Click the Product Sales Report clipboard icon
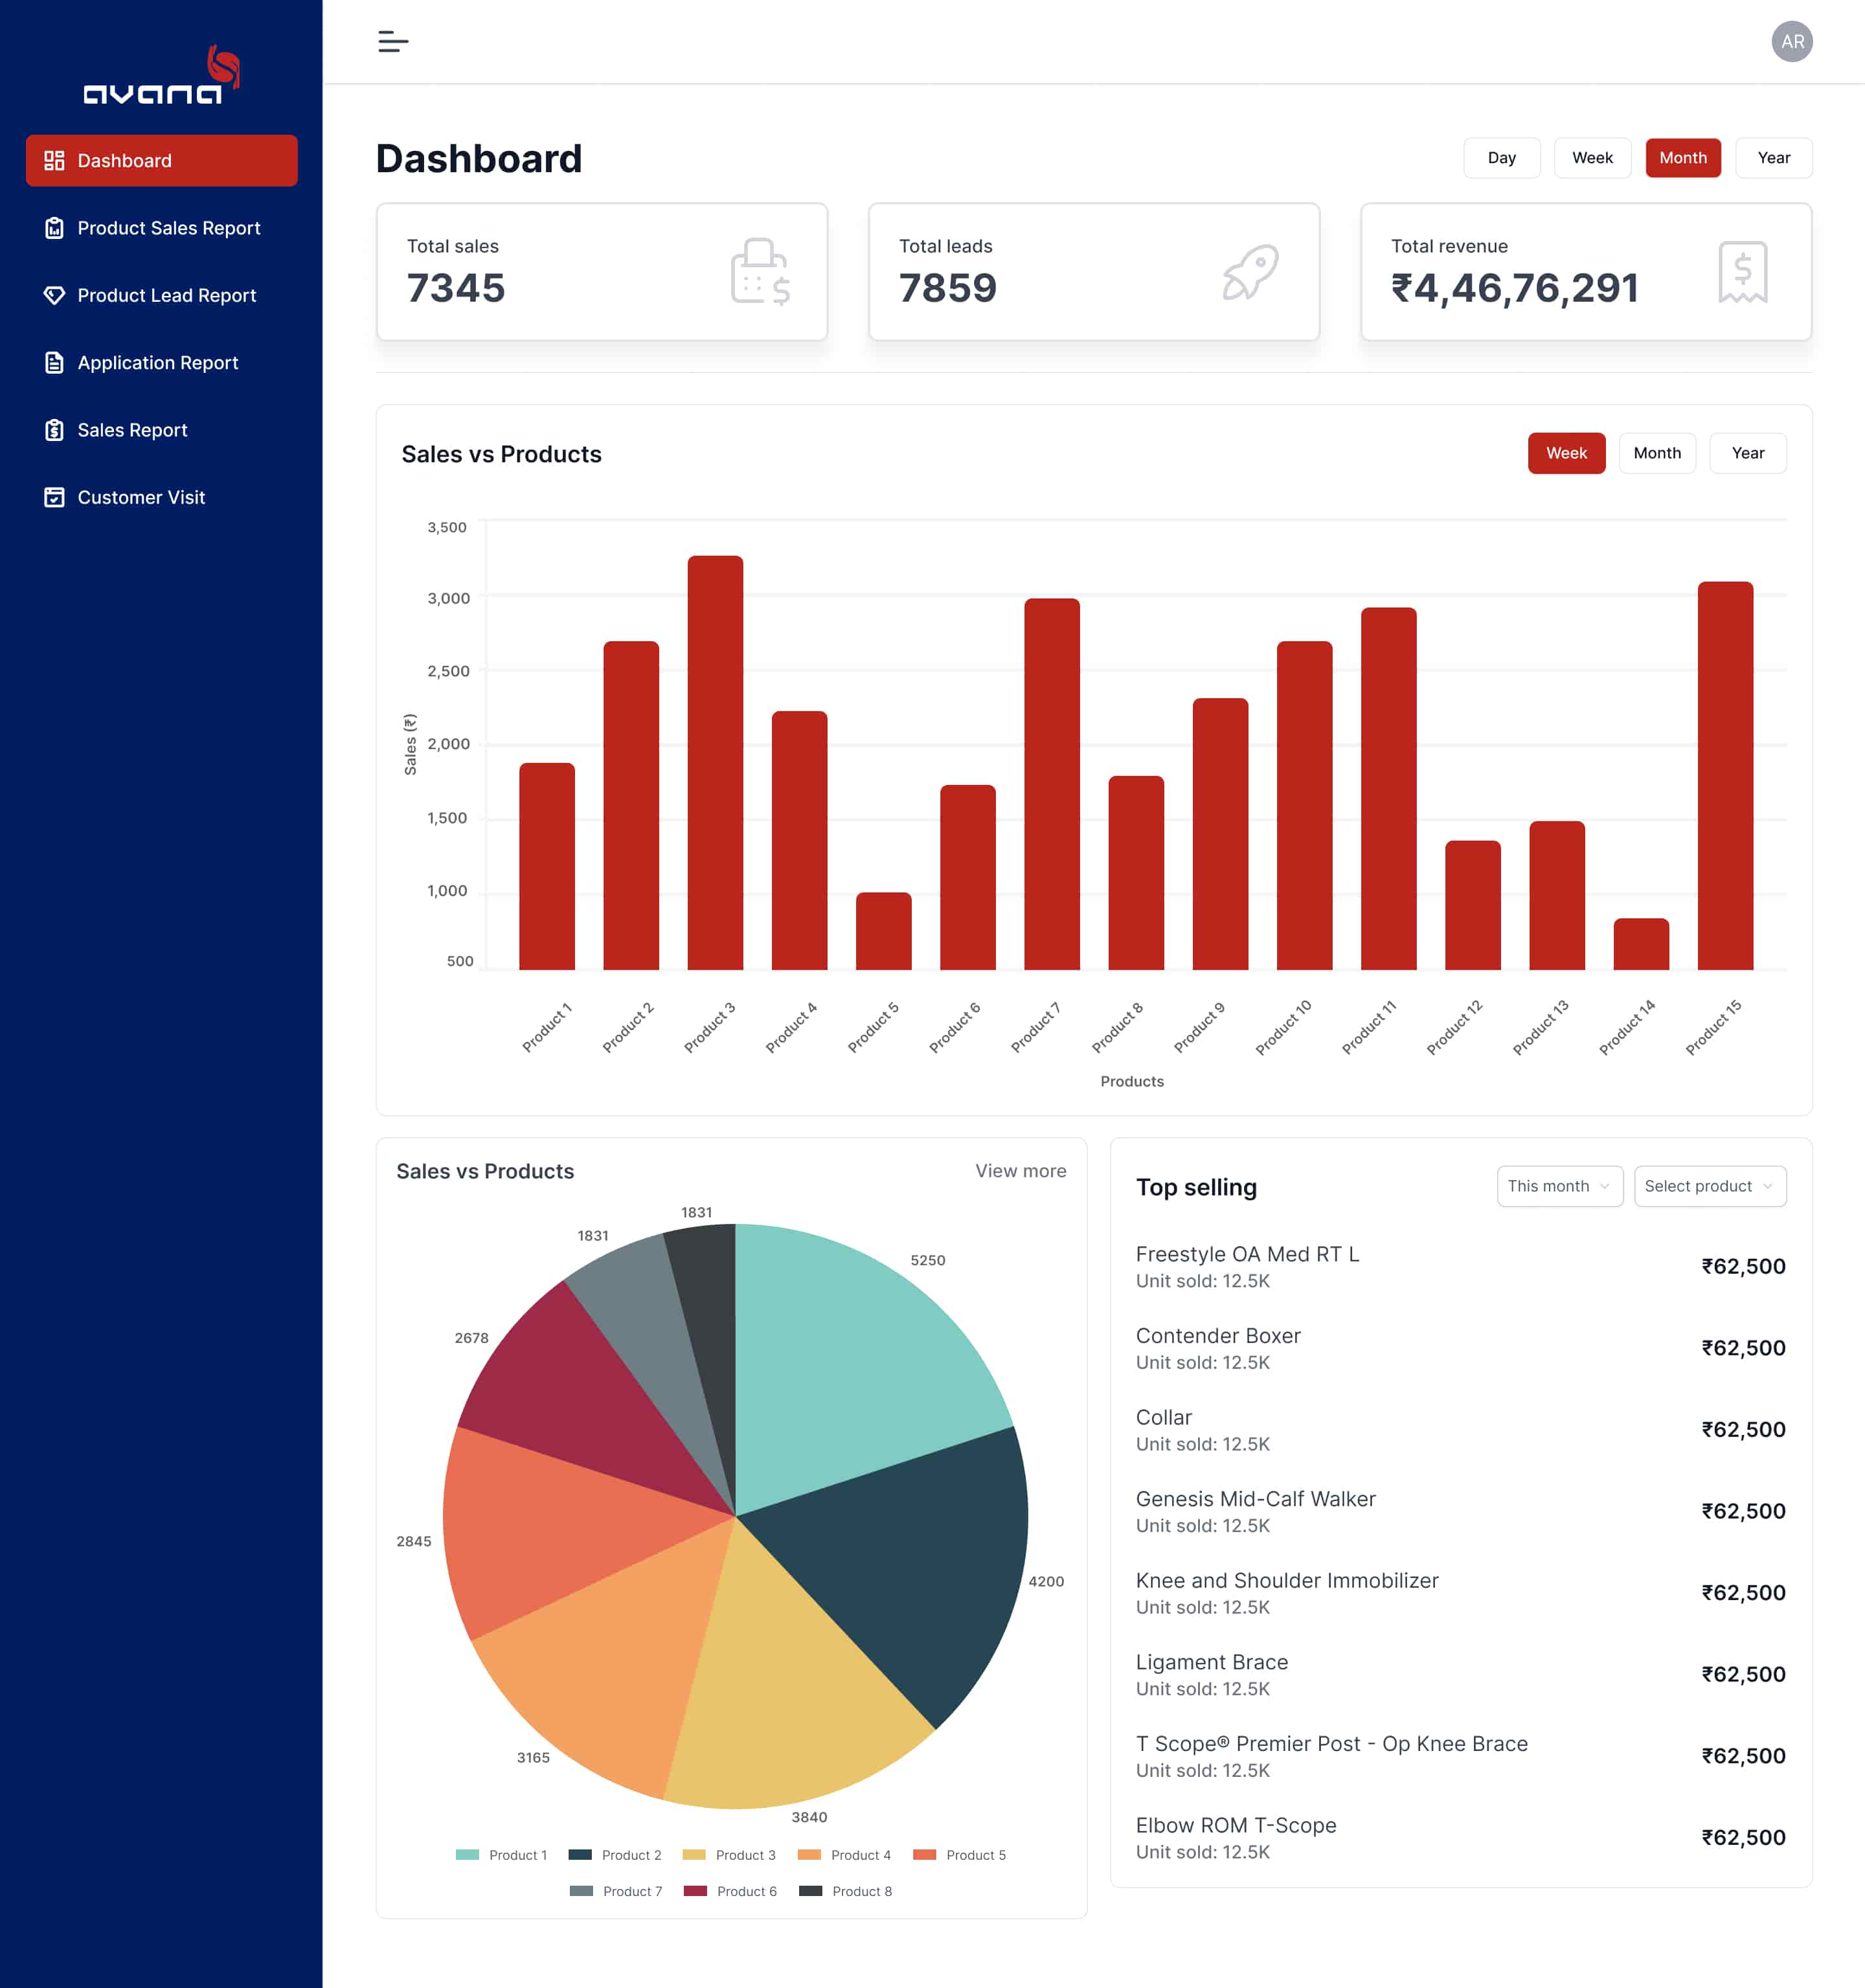The height and width of the screenshot is (1988, 1865). [x=54, y=228]
